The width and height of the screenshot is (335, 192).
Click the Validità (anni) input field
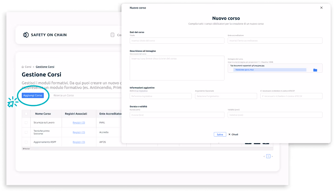[275, 115]
